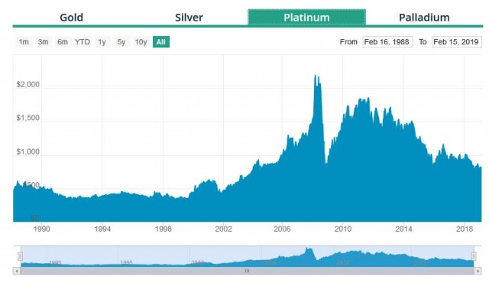Switch to the Gold tab

(x=71, y=18)
